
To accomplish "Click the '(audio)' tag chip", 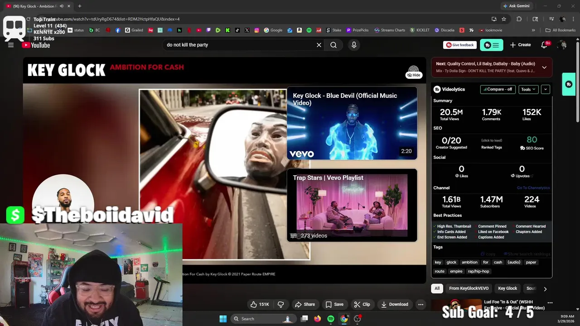I will 514,262.
